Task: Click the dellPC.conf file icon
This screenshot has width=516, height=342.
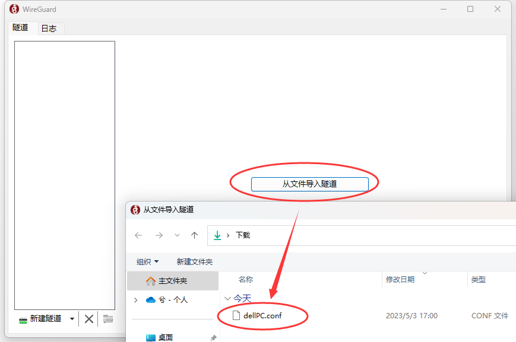Action: point(236,316)
